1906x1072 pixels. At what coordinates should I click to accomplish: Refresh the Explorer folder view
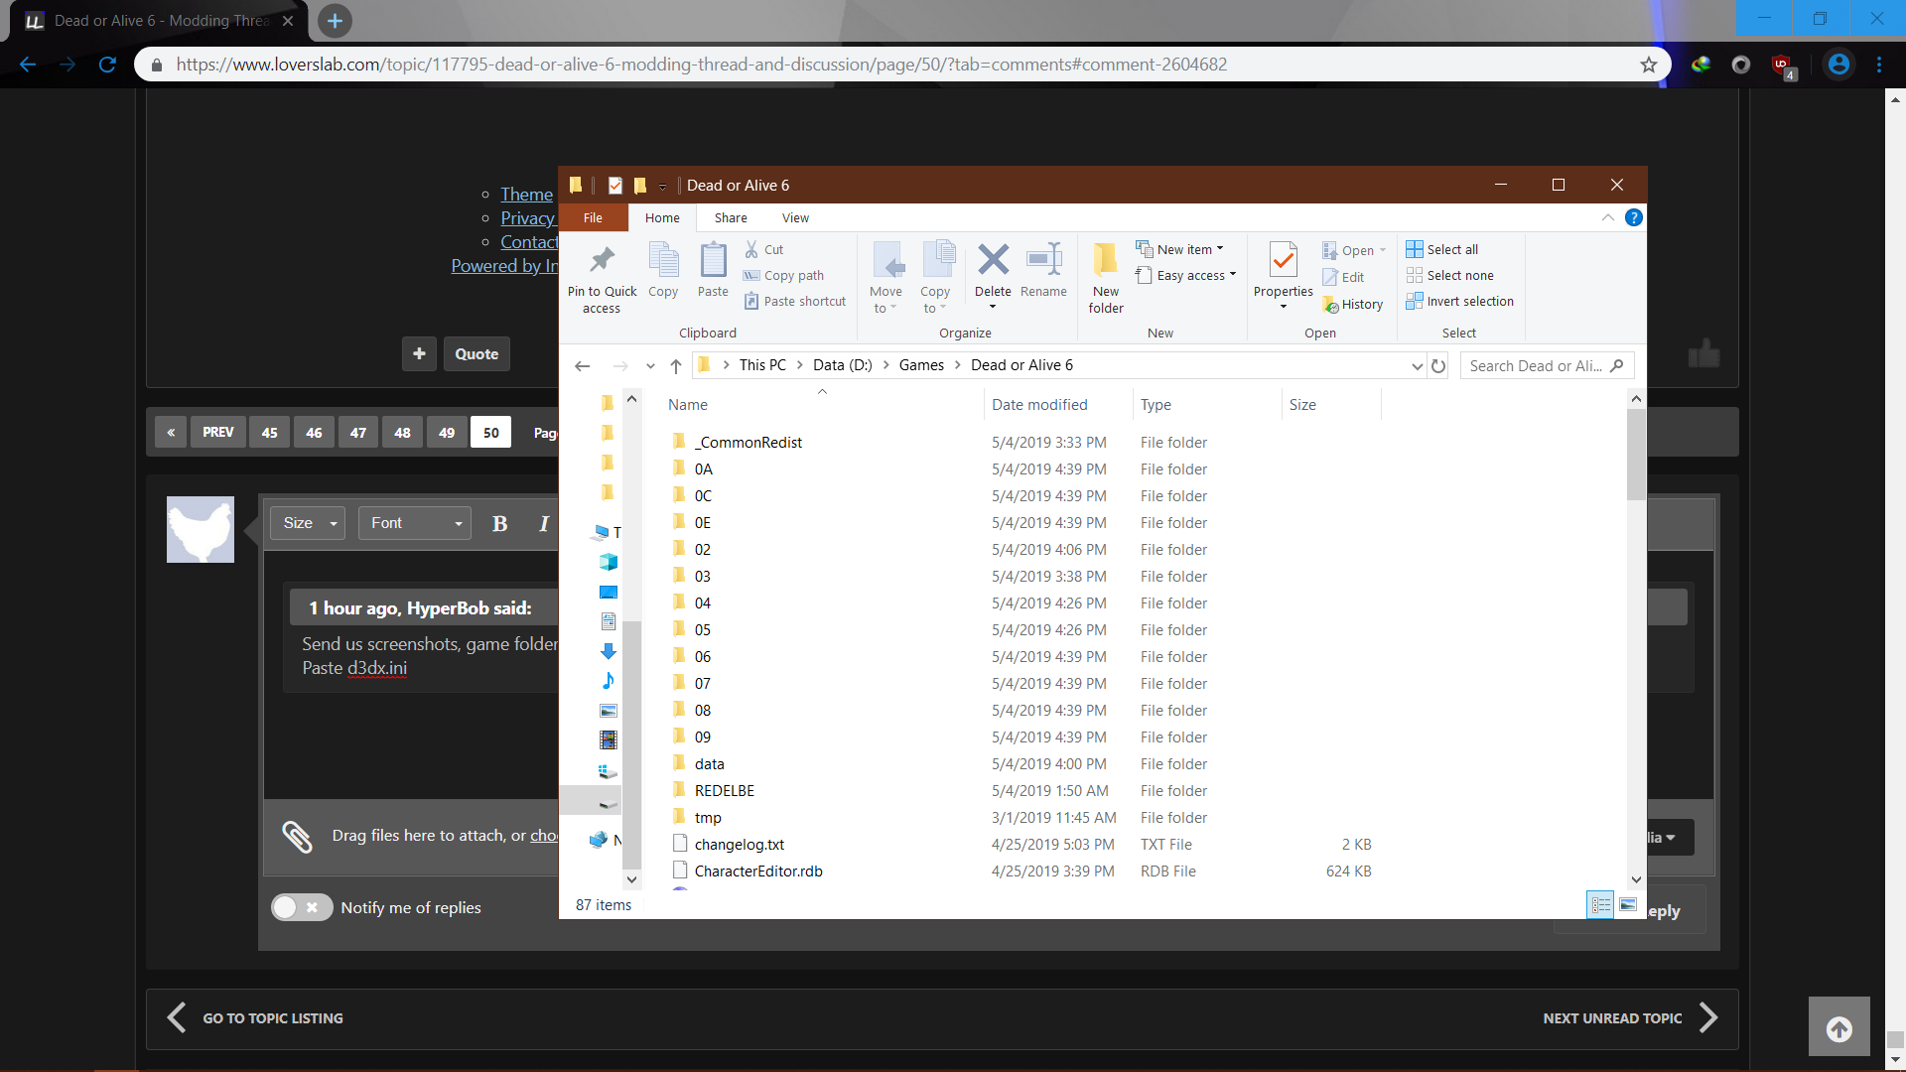1438,365
